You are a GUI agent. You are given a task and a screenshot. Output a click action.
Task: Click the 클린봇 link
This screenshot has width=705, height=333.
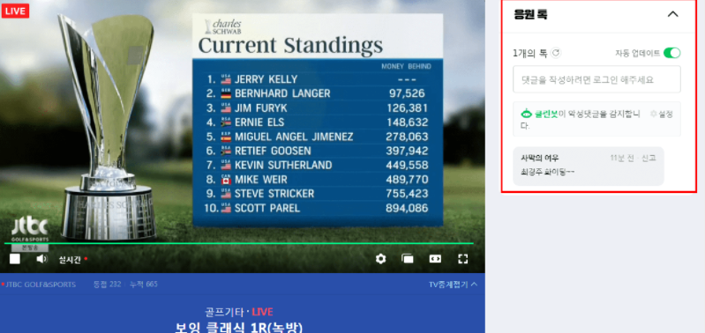[546, 114]
